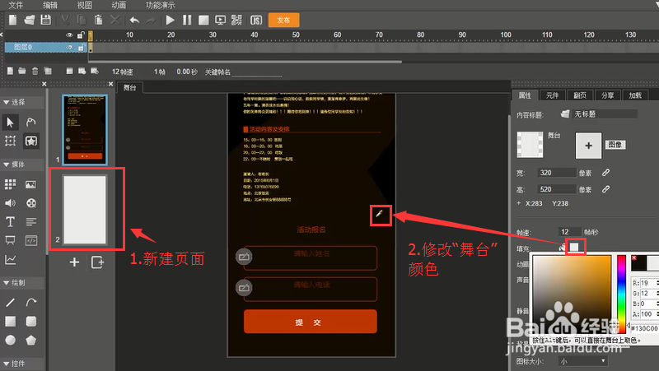Open the 文件 menu

tap(16, 5)
